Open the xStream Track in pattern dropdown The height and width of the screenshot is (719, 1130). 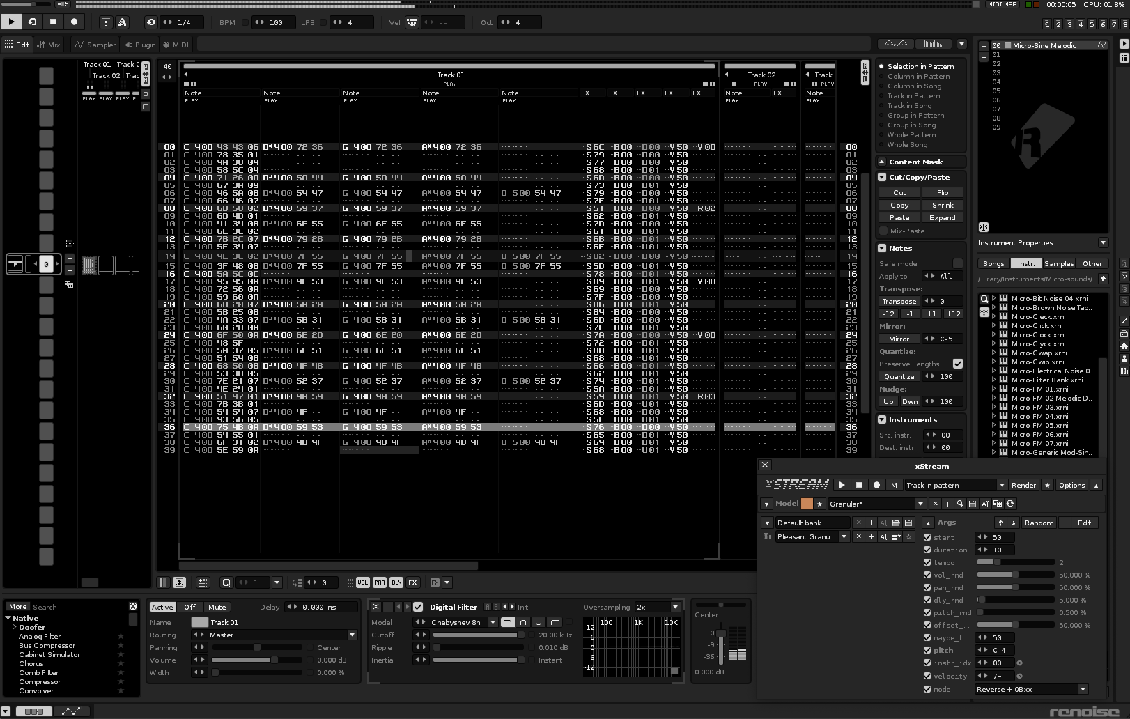955,485
